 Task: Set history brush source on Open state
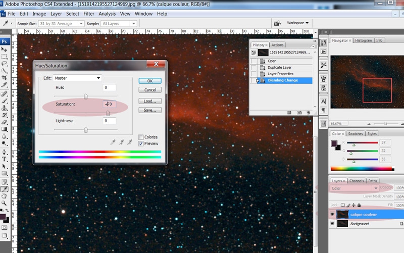254,61
